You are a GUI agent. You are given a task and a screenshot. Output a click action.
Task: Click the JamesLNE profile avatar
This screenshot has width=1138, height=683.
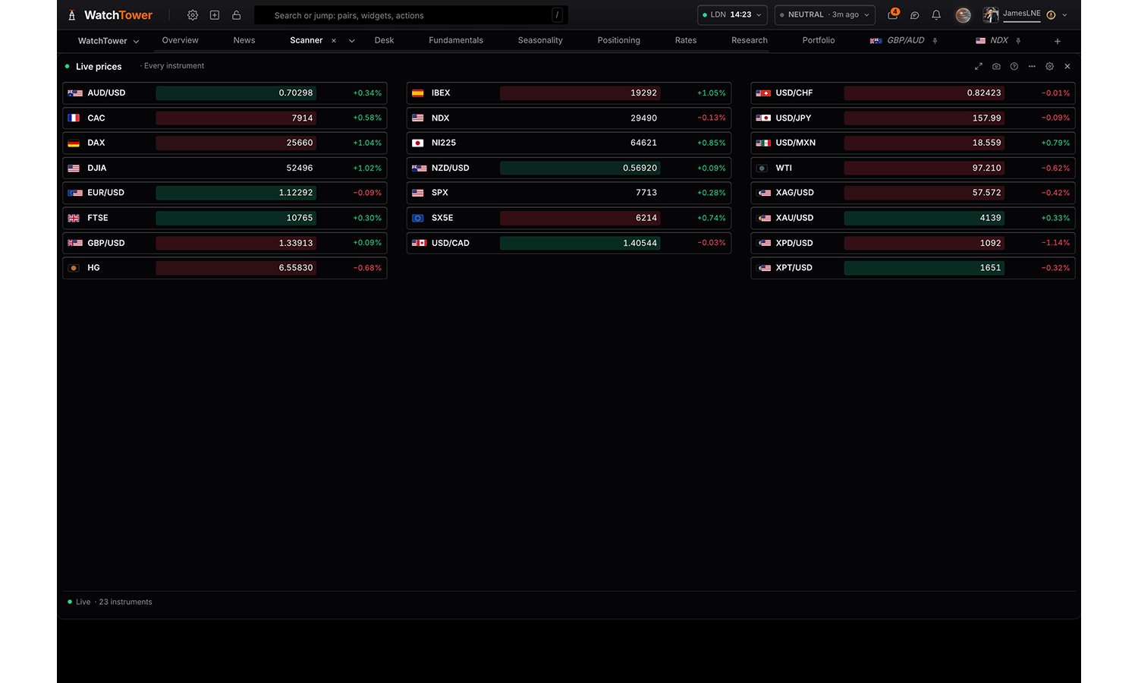991,15
